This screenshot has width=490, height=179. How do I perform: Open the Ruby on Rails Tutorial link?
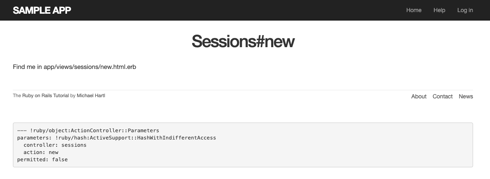(x=46, y=96)
